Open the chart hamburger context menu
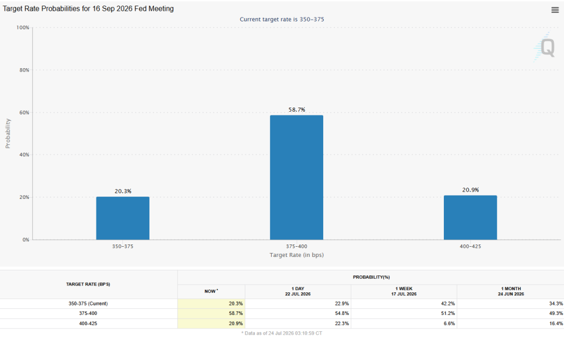564x338 pixels. tap(554, 10)
